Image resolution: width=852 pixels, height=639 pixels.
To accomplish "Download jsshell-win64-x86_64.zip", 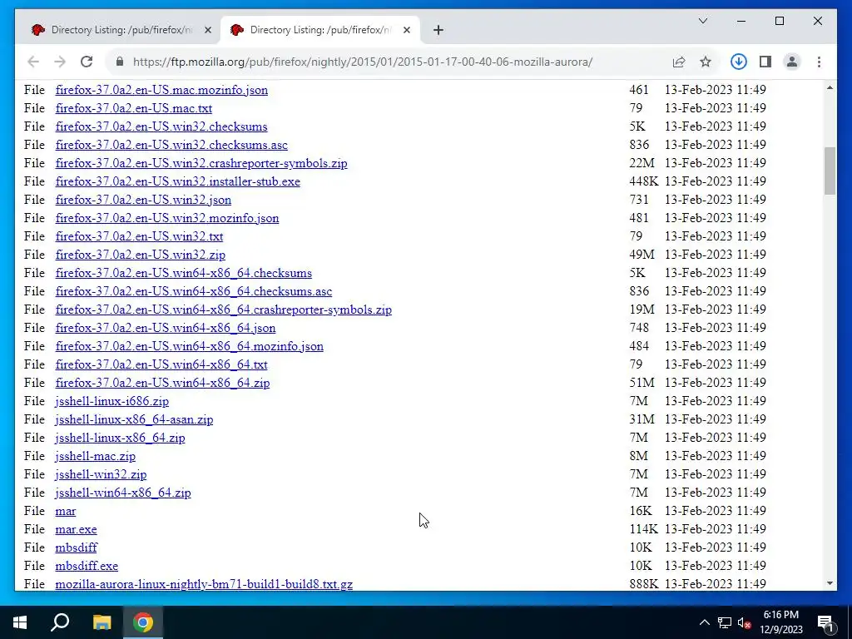I will point(123,493).
